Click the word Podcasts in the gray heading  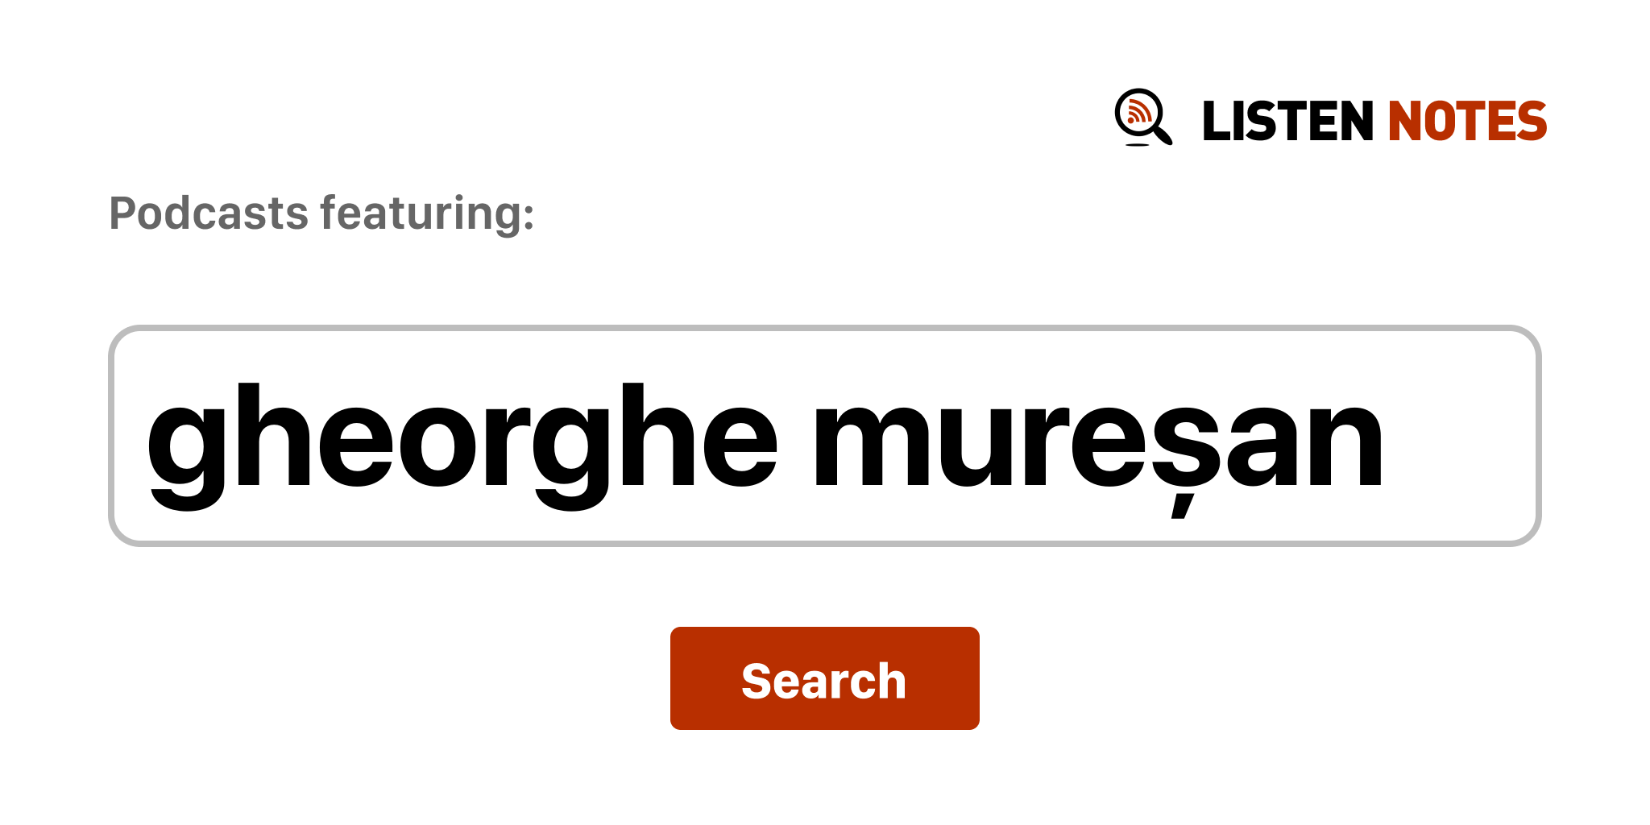click(209, 213)
